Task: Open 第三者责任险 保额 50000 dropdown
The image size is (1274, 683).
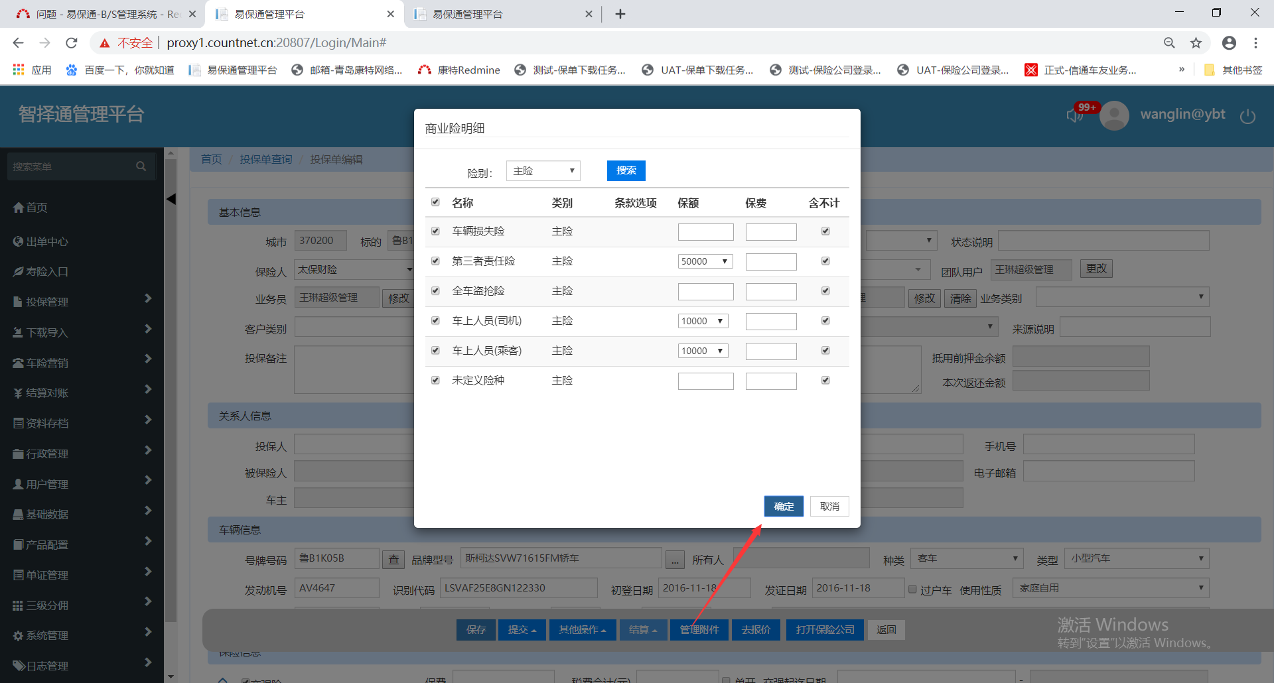Action: pyautogui.click(x=705, y=261)
